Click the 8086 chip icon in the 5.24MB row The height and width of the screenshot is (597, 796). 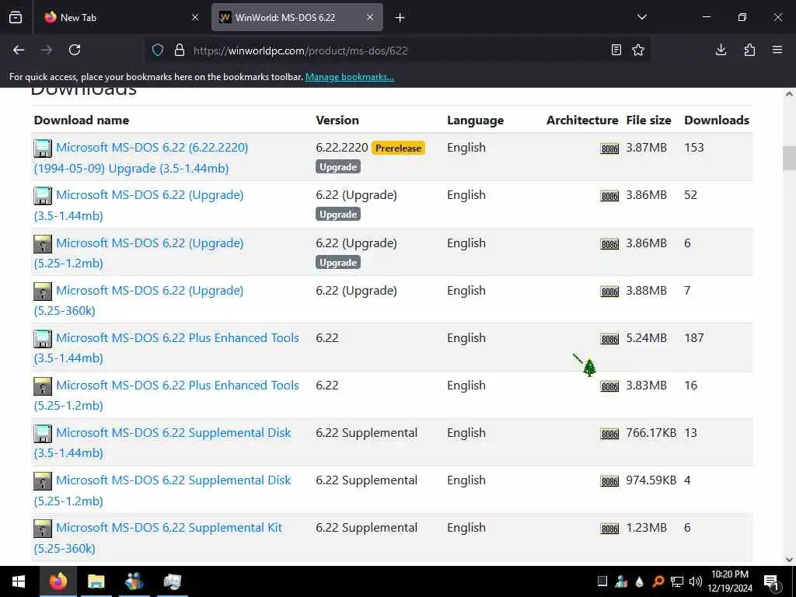click(x=609, y=339)
